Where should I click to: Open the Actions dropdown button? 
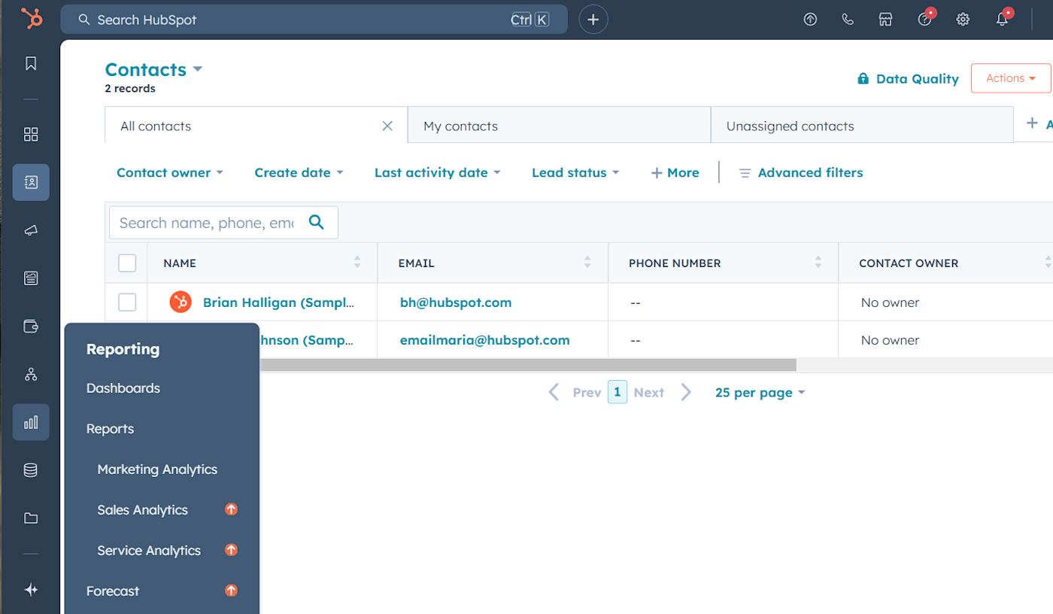point(1011,78)
